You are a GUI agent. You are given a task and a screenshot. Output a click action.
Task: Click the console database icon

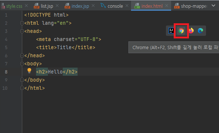[x=103, y=6]
